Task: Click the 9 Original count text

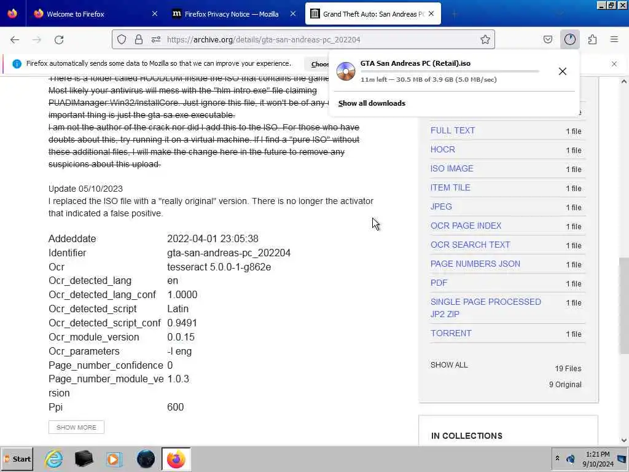Action: 565,385
